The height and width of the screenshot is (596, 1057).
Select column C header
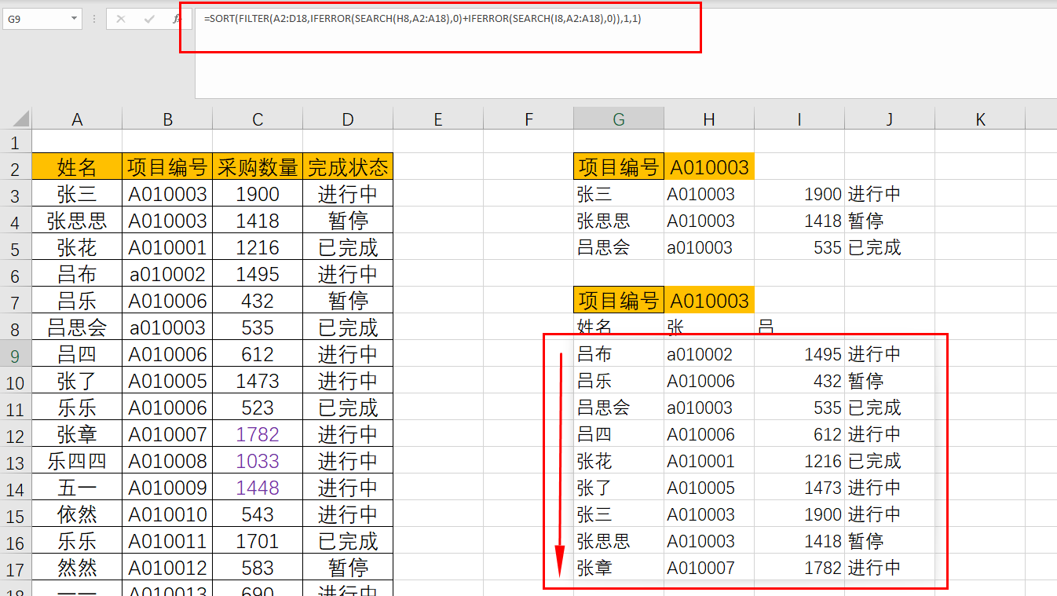(x=258, y=119)
